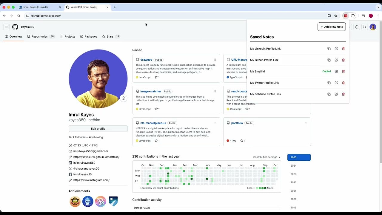Click the issues icon near the avatar
The image size is (382, 215).
[357, 27]
